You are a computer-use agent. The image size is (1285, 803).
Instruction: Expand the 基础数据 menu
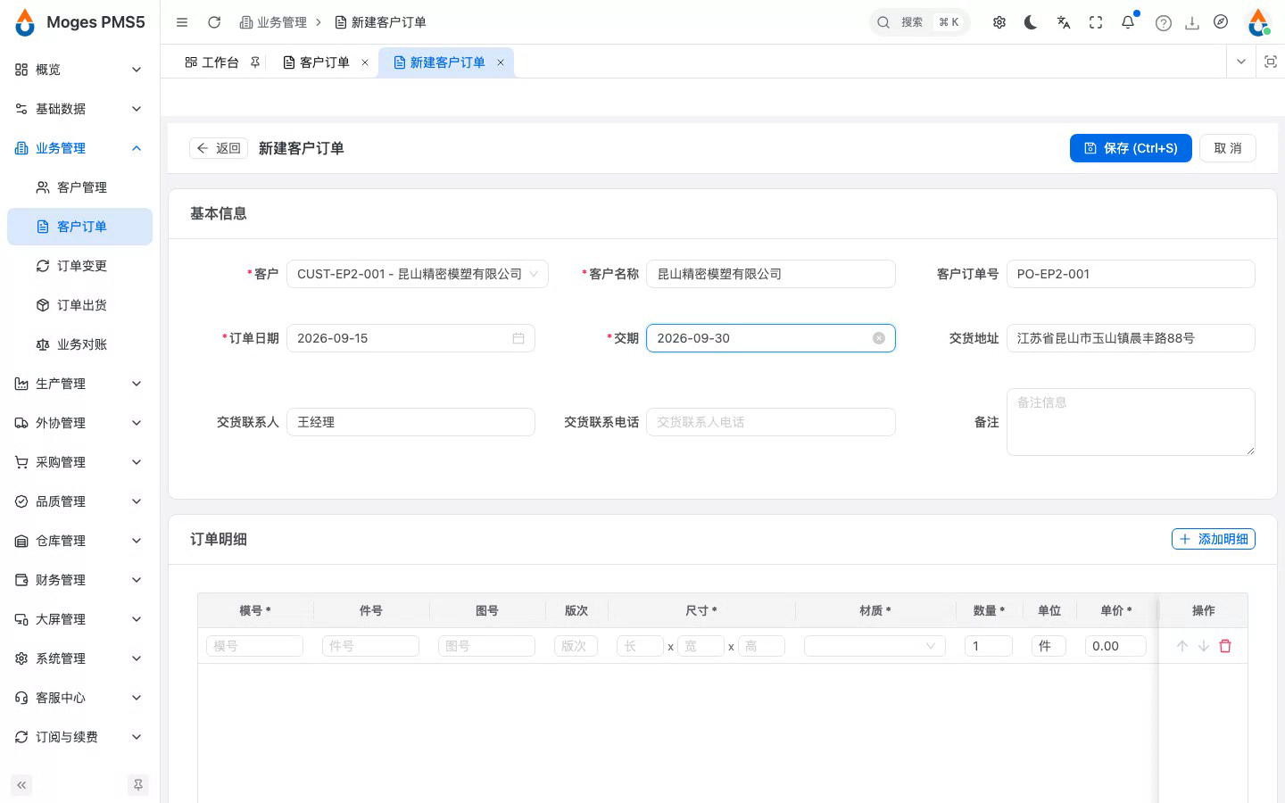click(x=79, y=109)
